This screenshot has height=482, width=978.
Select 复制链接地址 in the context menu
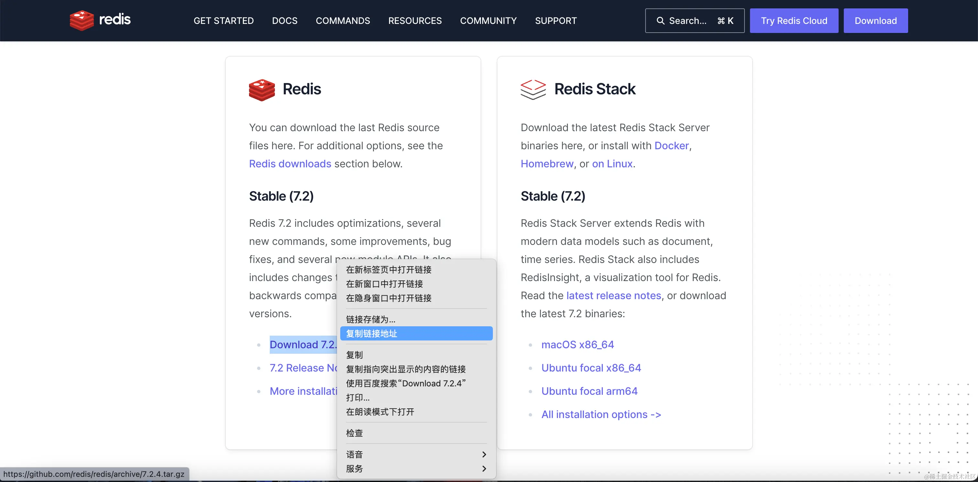coord(416,334)
